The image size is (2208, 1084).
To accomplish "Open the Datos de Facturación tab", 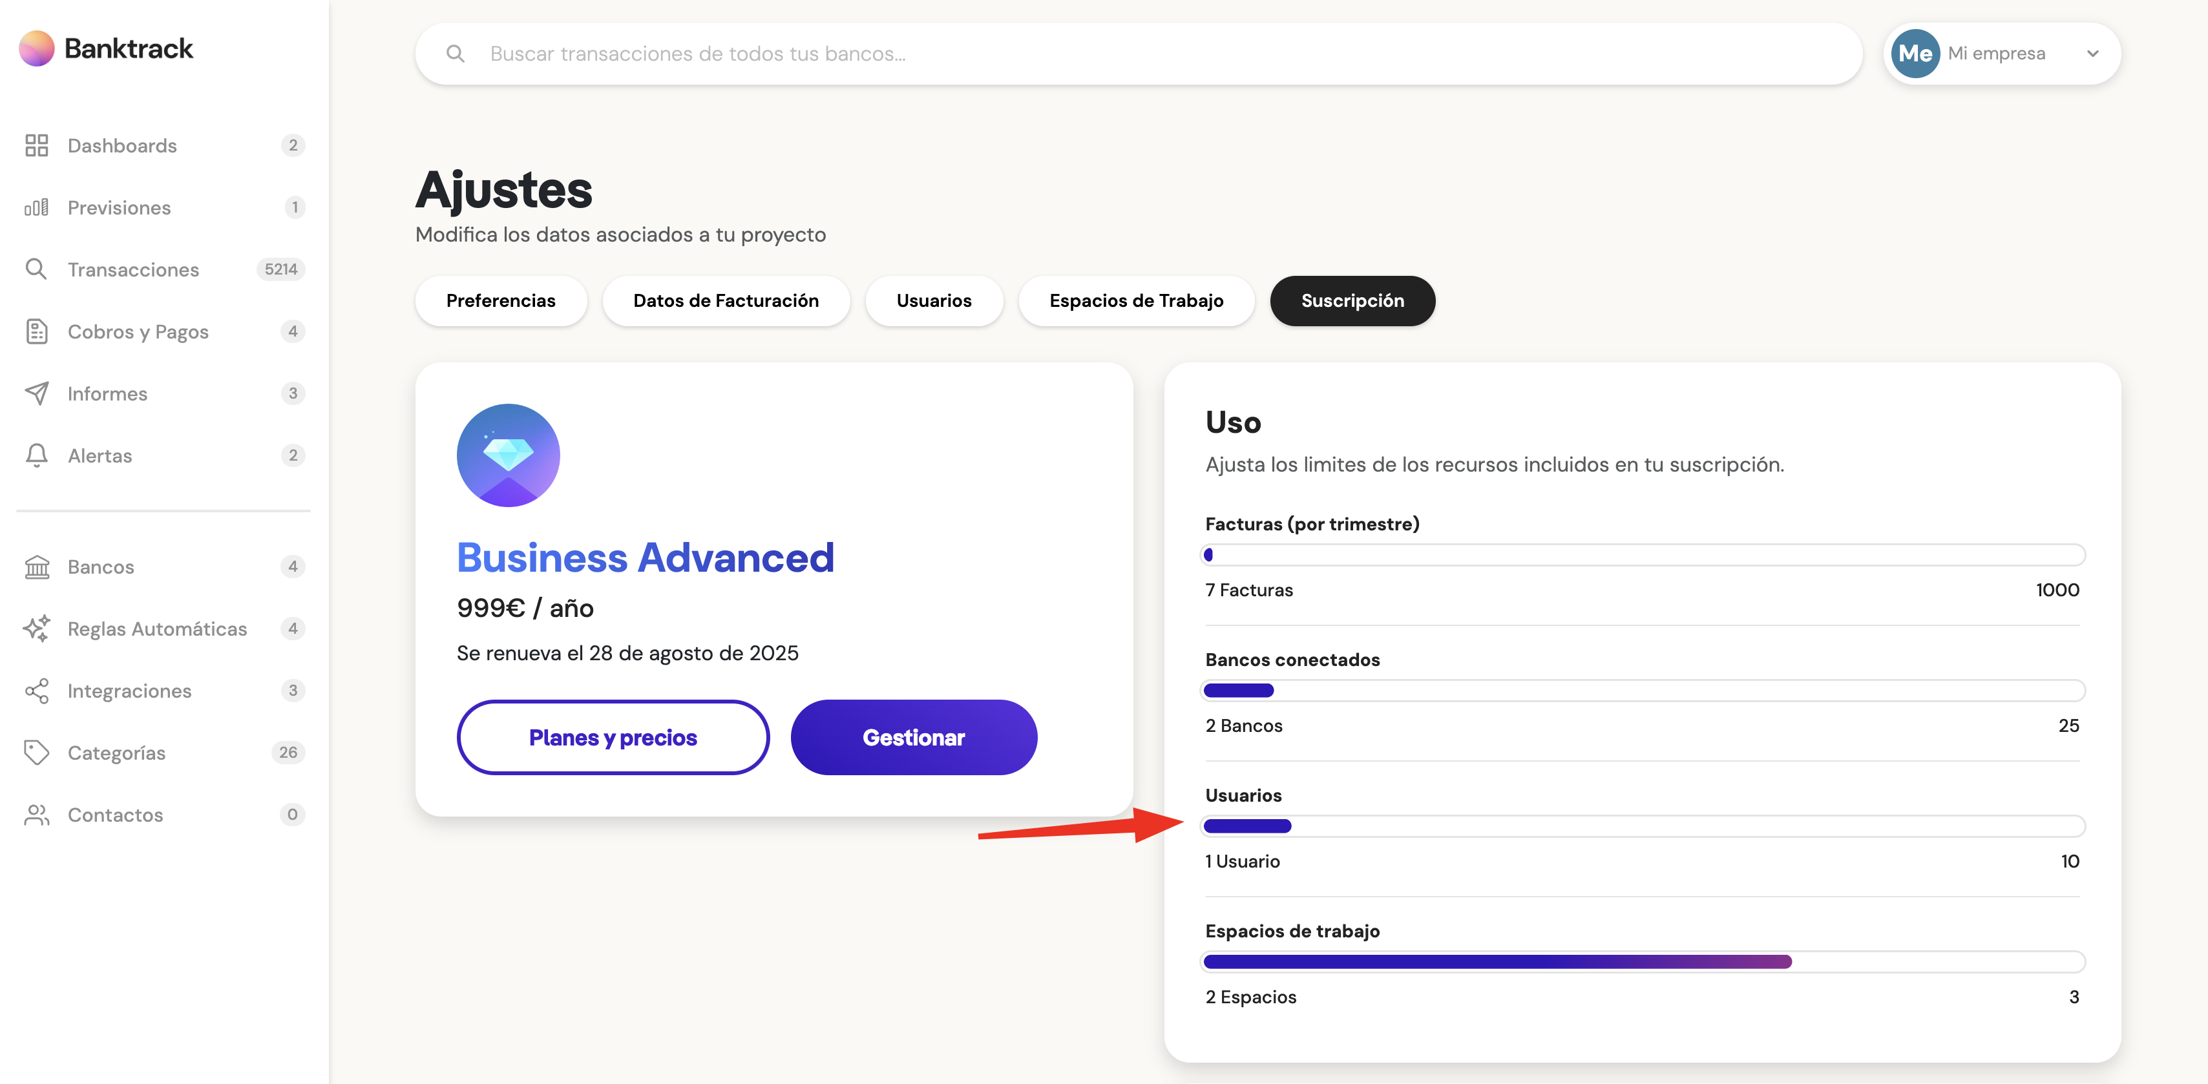I will tap(725, 301).
